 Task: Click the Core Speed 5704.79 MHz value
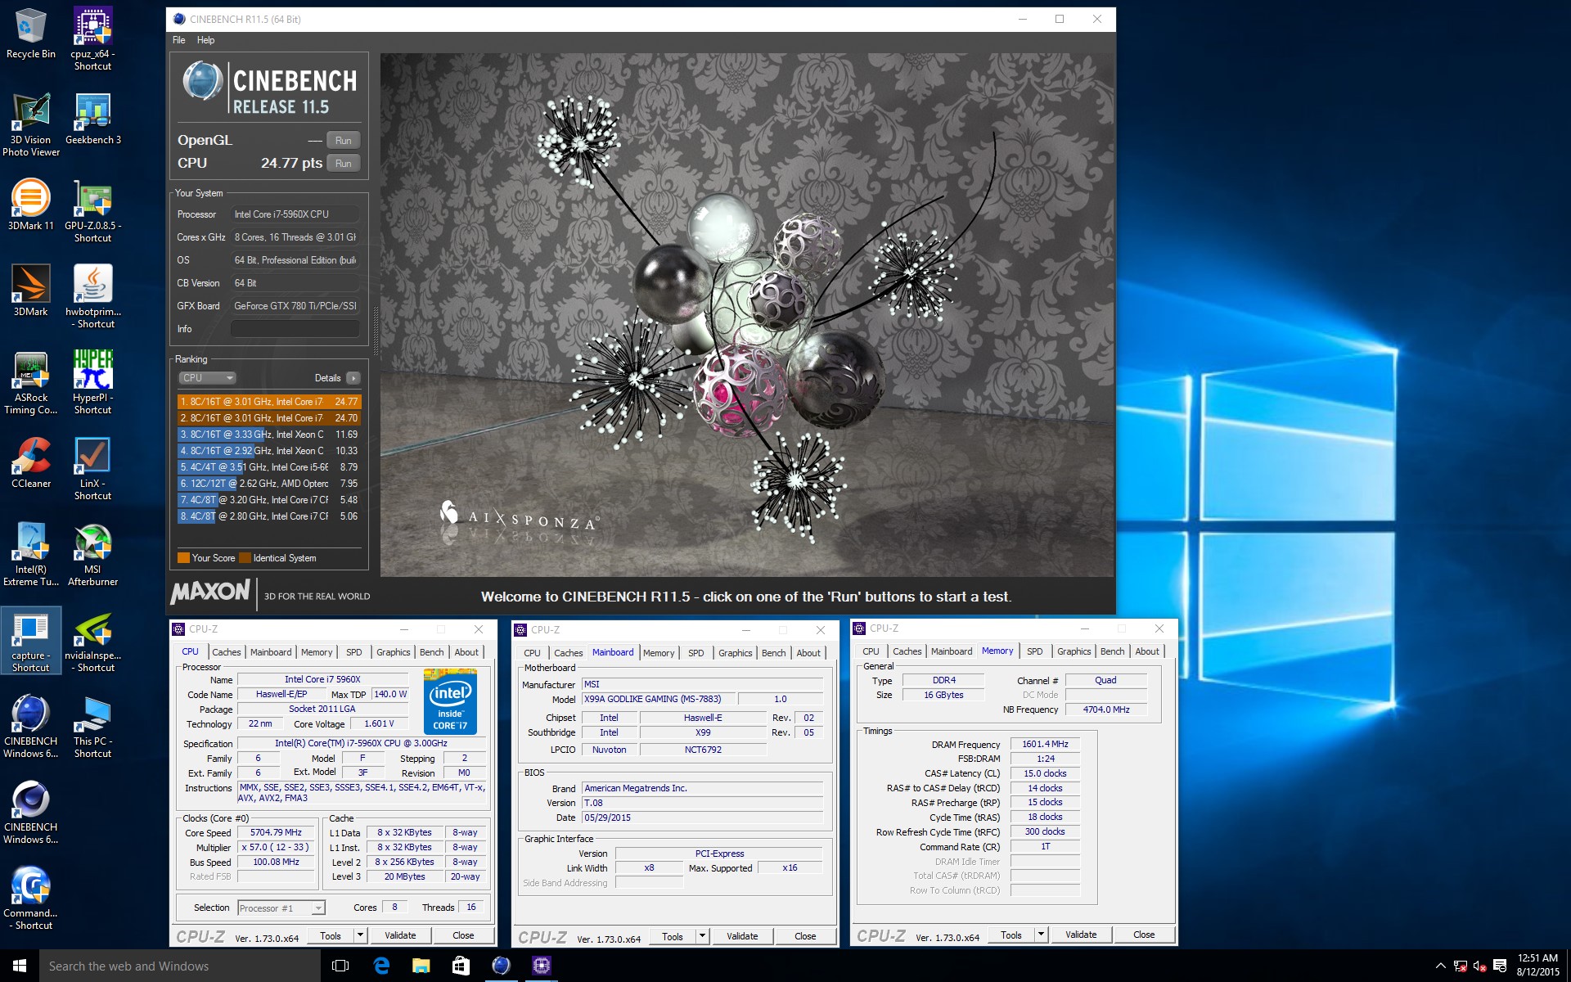(277, 832)
